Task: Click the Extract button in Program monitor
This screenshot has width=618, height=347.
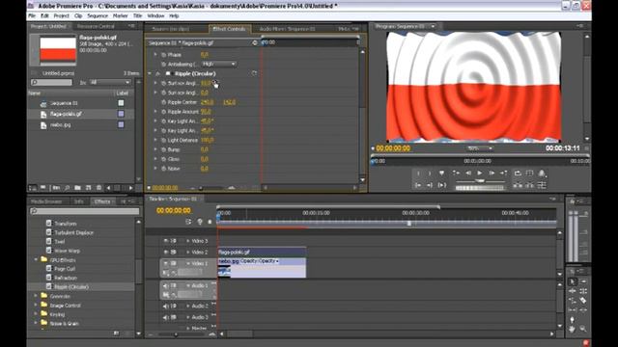Action: pos(529,185)
